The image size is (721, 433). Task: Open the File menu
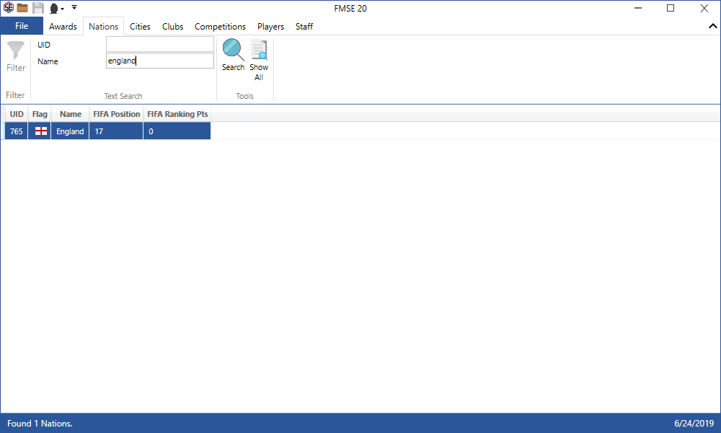point(22,26)
